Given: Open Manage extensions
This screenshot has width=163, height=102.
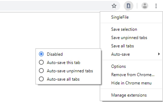Looking at the screenshot, I should tap(129, 95).
